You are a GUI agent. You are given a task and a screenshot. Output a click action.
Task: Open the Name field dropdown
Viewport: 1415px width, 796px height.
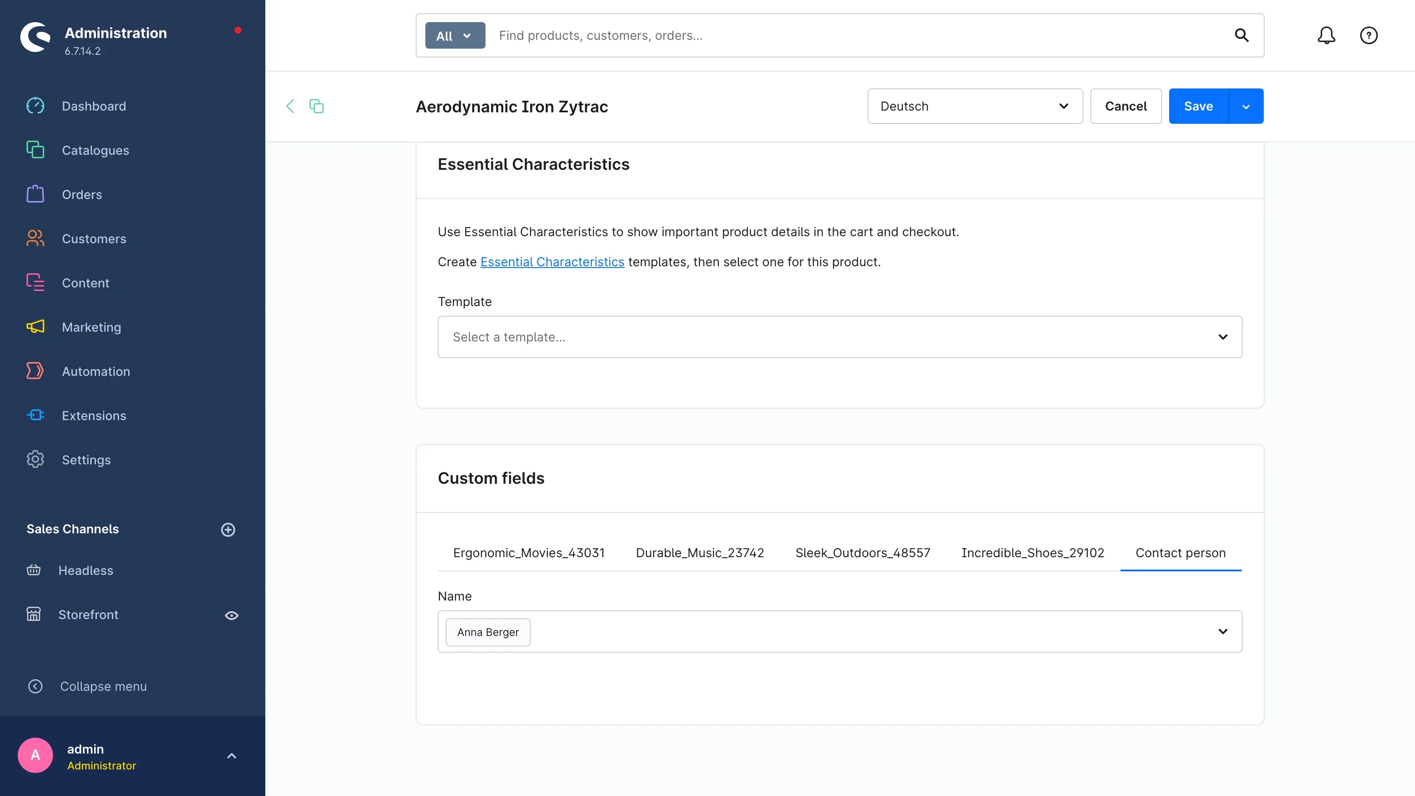pyautogui.click(x=839, y=631)
